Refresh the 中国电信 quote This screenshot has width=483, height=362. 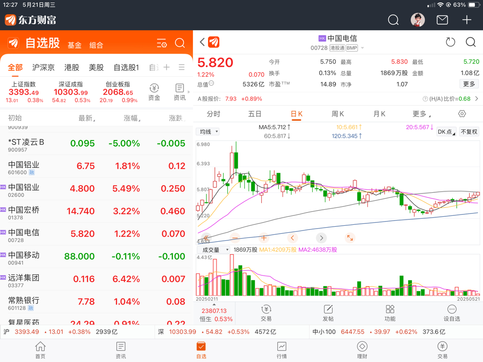[450, 42]
